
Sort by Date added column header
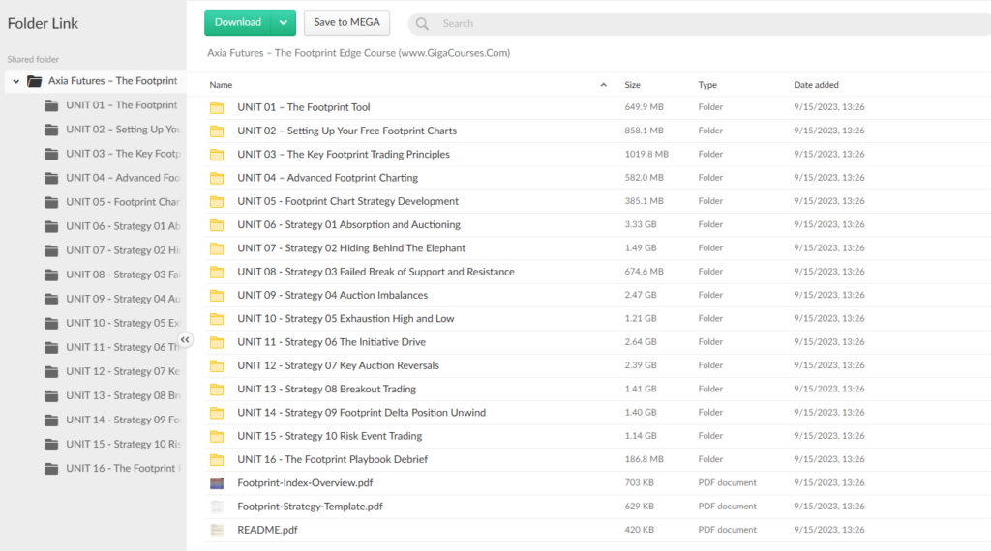tap(816, 84)
